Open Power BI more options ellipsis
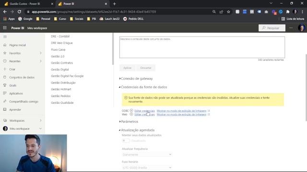 pyautogui.click(x=291, y=28)
